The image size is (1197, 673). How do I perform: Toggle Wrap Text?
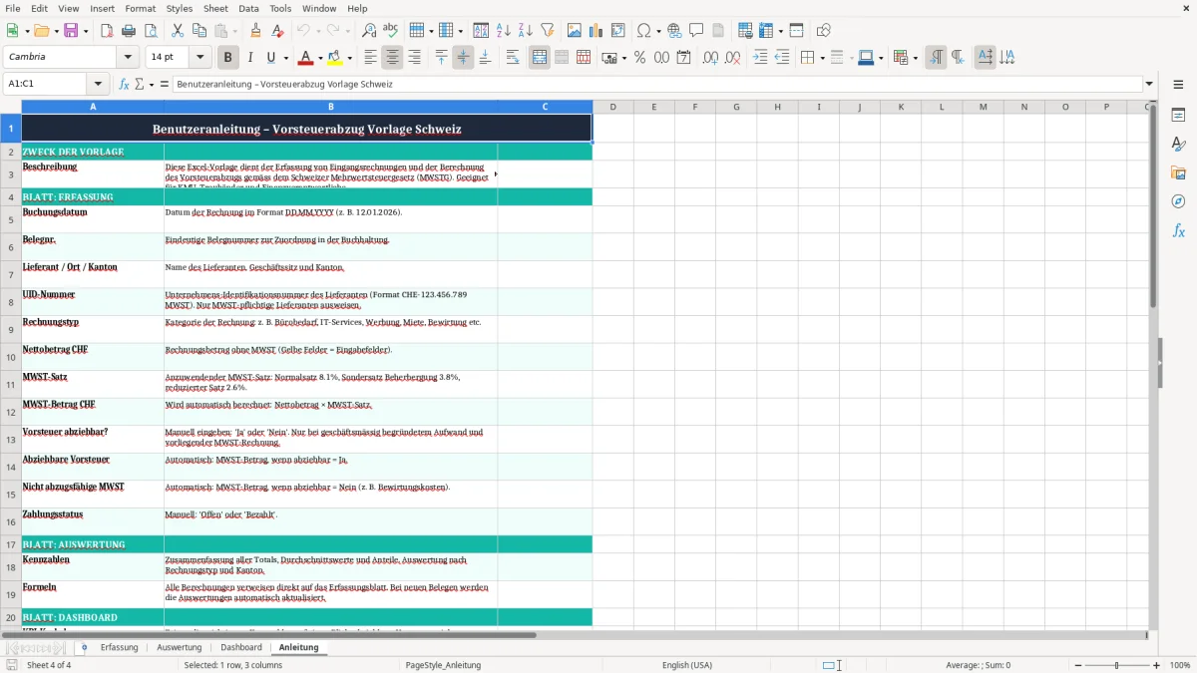point(513,58)
